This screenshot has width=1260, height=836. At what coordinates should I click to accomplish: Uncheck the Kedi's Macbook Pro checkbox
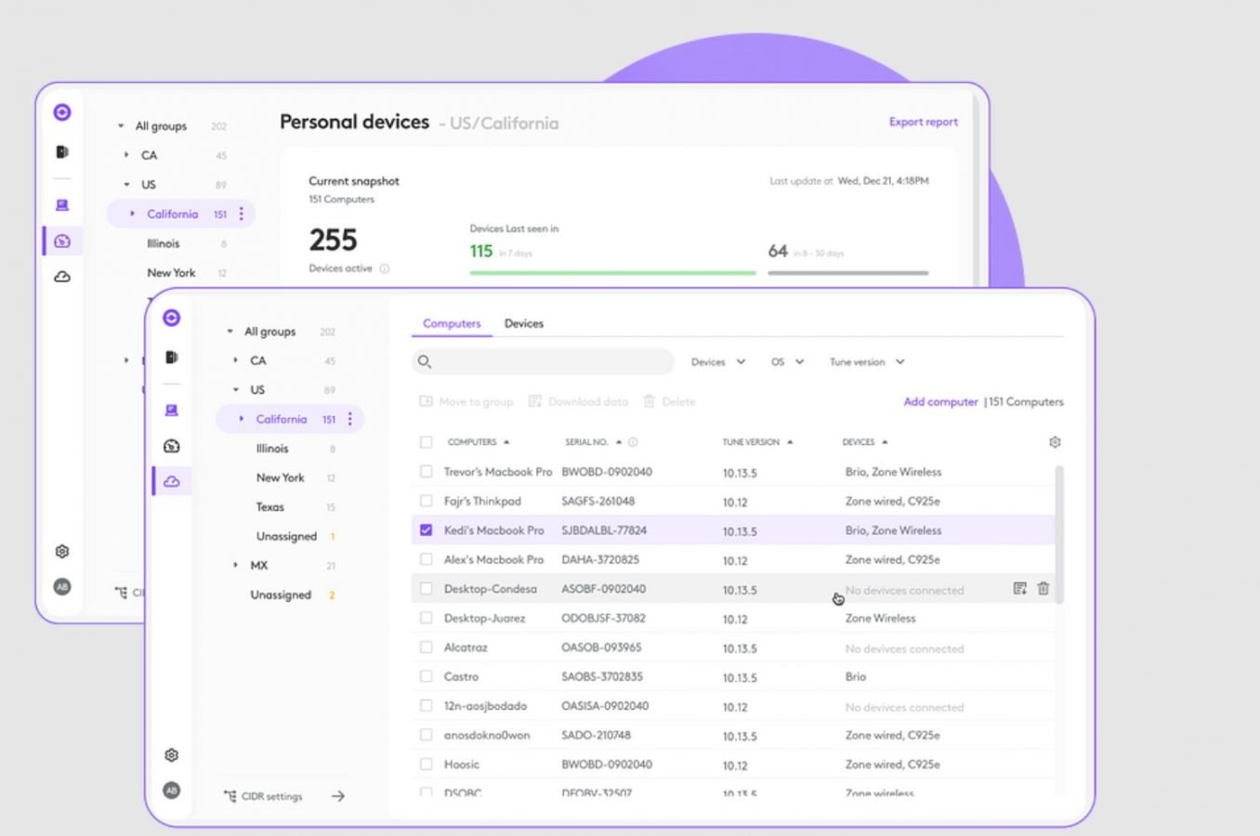tap(426, 530)
